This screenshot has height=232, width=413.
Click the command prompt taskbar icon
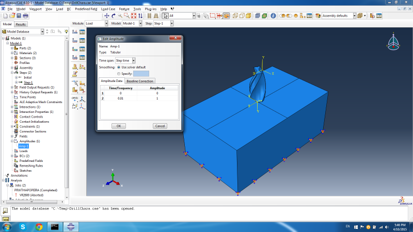(55, 227)
